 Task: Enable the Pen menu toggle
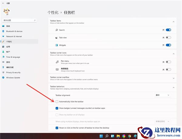(168, 62)
